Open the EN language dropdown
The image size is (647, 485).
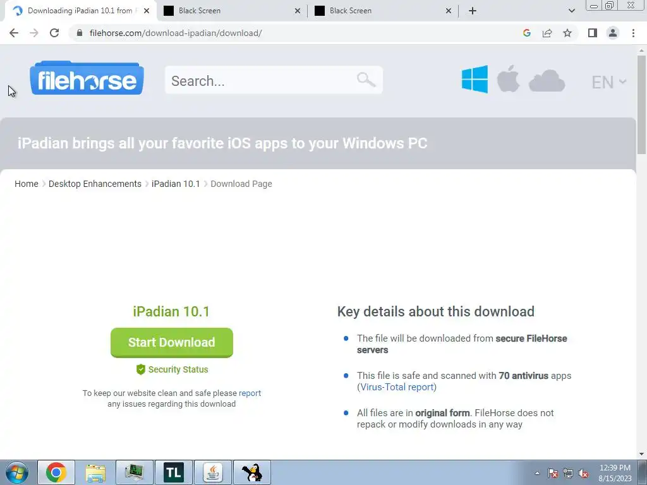click(x=609, y=82)
